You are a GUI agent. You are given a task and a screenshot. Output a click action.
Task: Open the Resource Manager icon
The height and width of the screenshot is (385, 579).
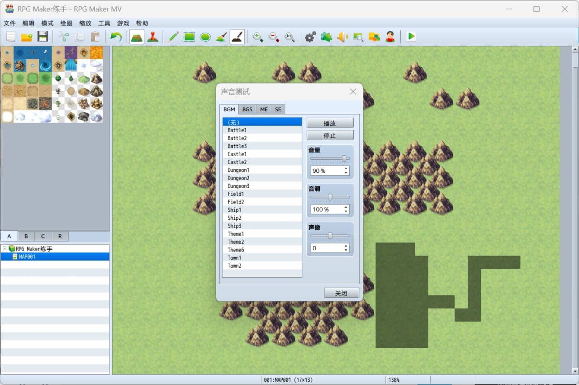[374, 37]
